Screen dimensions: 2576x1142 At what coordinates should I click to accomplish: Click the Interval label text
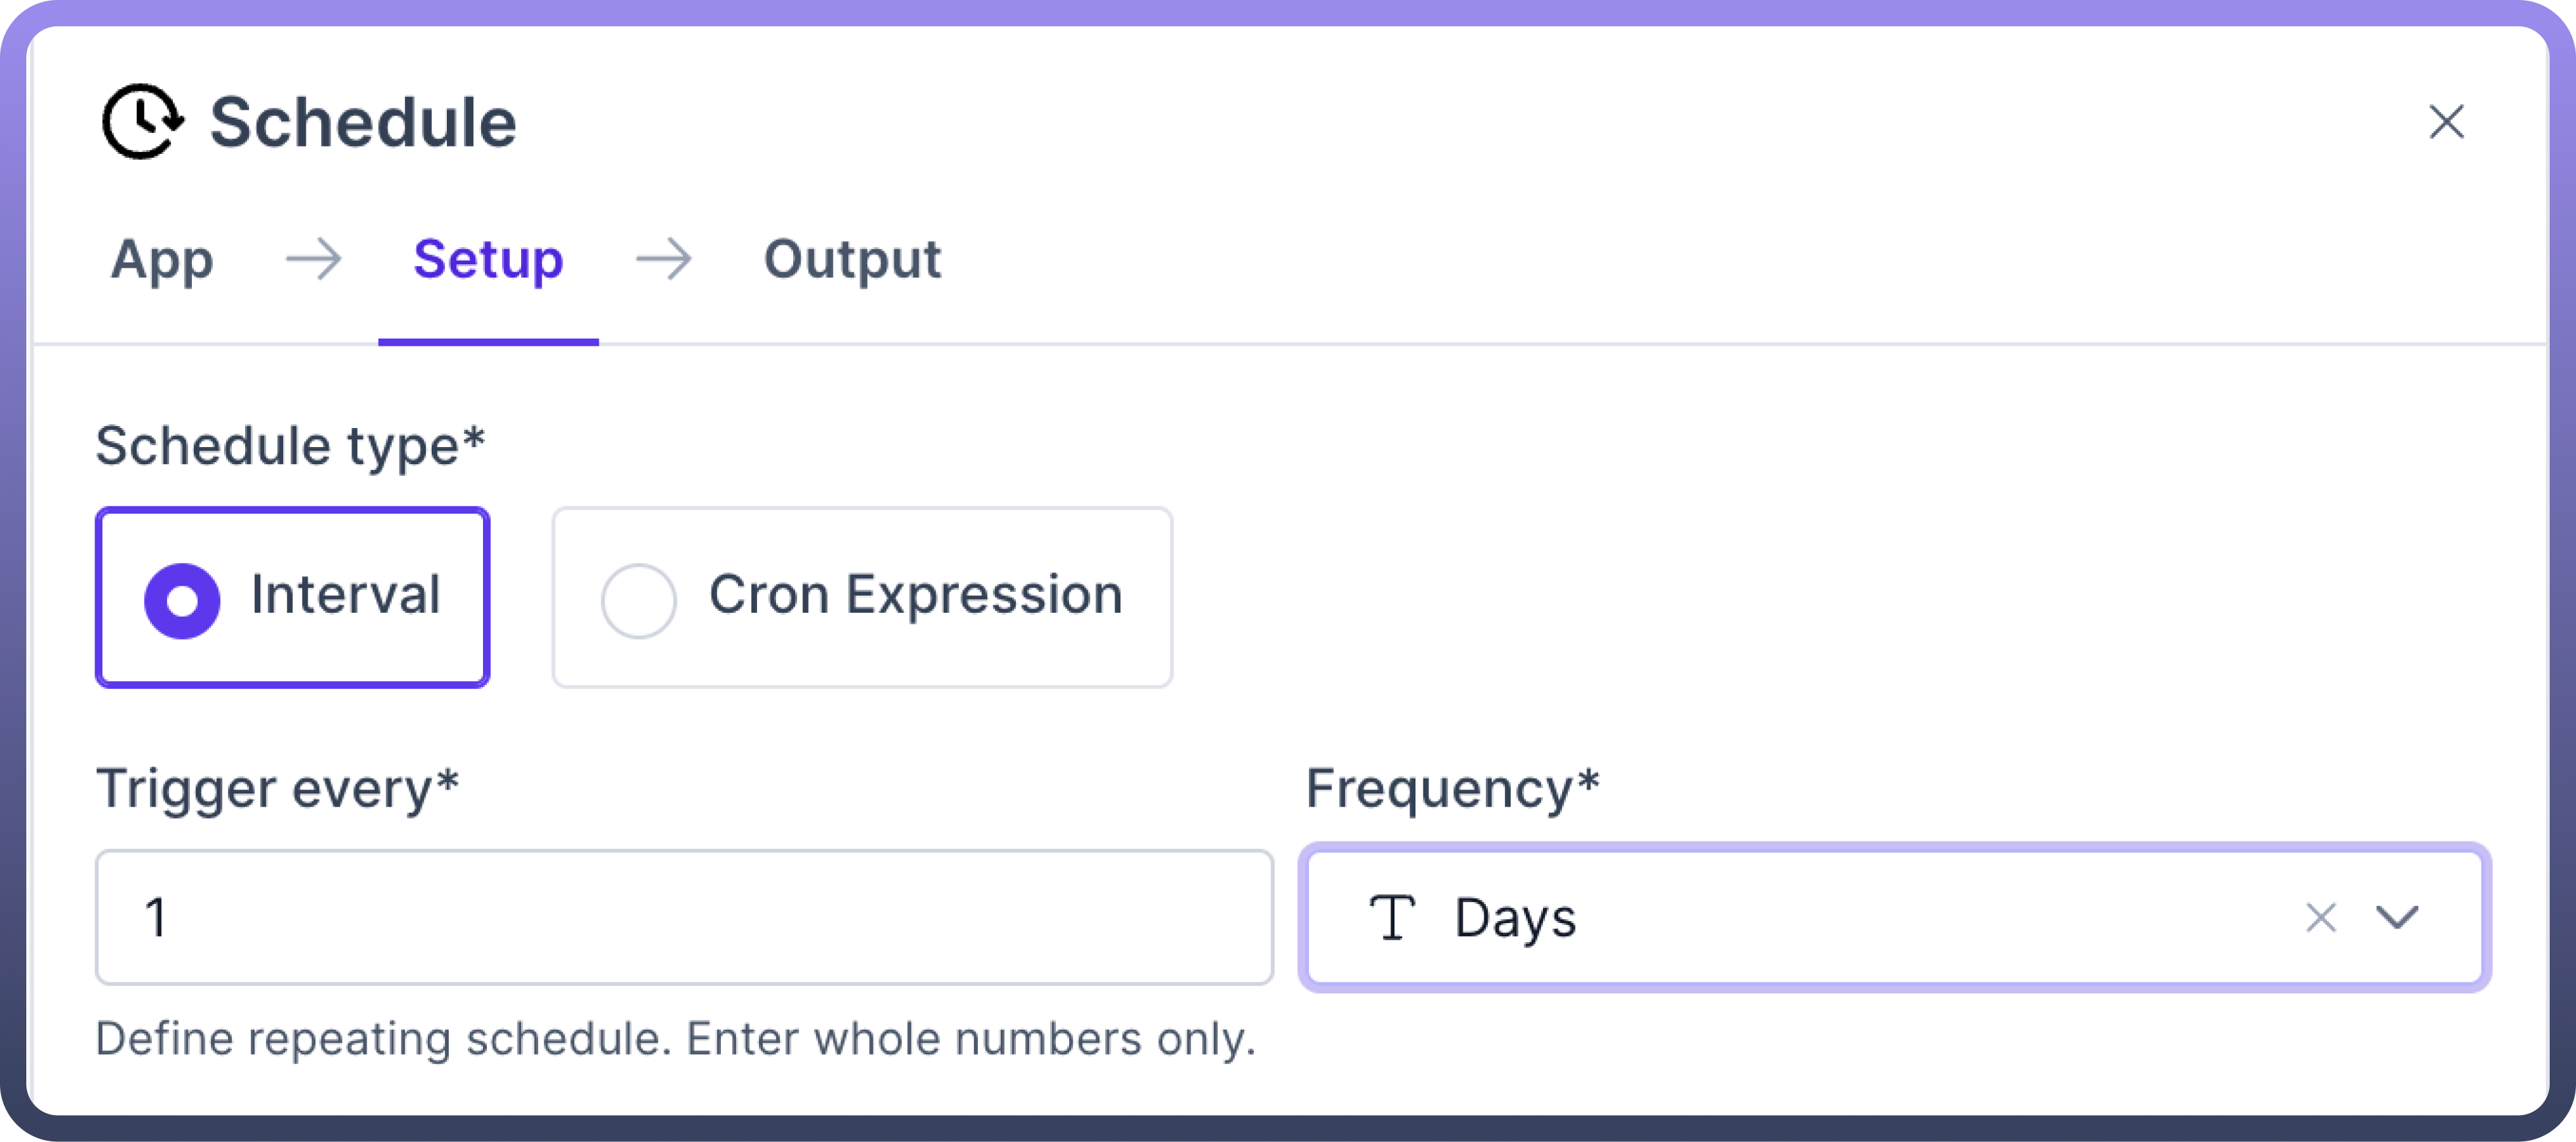[x=345, y=596]
